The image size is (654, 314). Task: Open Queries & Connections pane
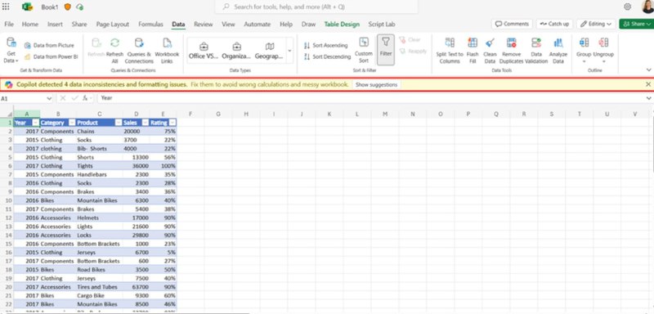pyautogui.click(x=139, y=43)
